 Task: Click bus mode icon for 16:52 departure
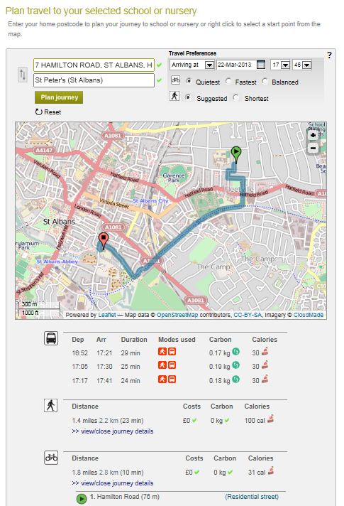pos(172,351)
